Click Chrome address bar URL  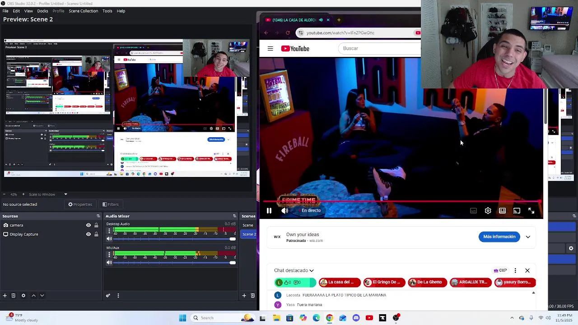coord(340,33)
